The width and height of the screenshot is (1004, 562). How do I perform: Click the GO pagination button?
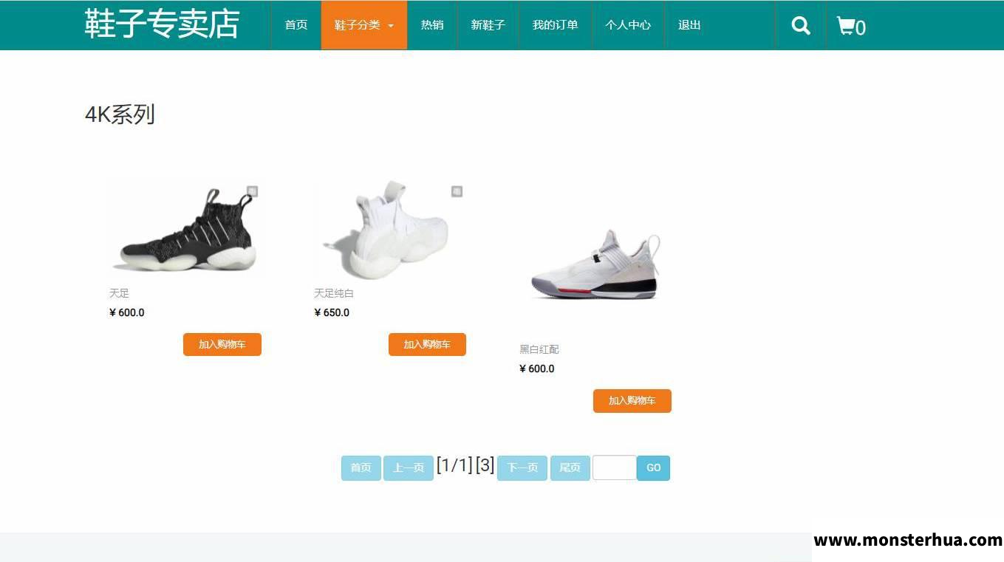[654, 468]
